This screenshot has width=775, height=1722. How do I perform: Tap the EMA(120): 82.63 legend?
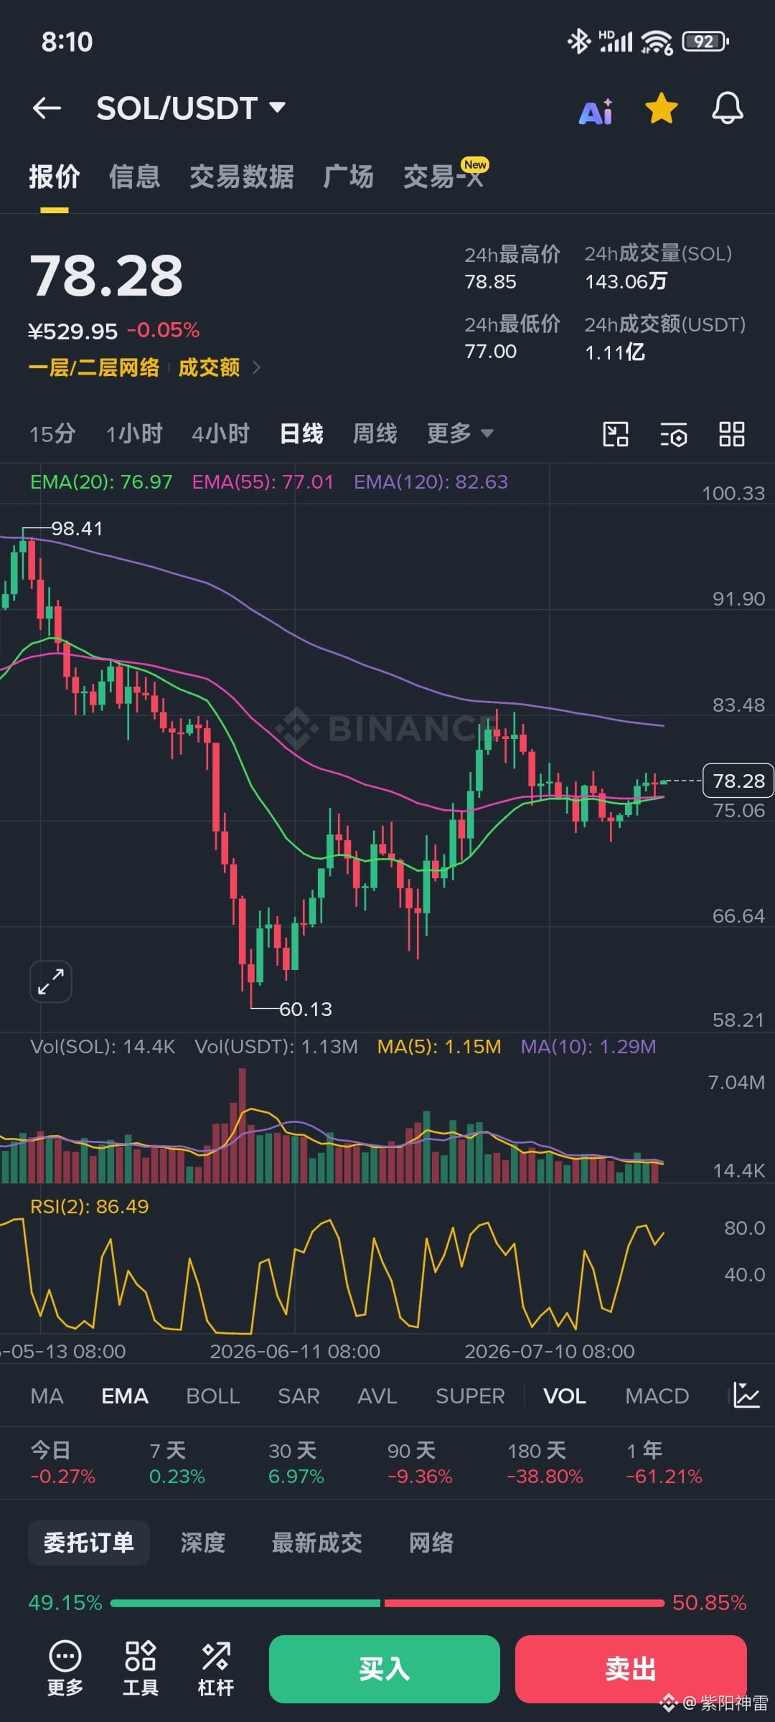[431, 481]
